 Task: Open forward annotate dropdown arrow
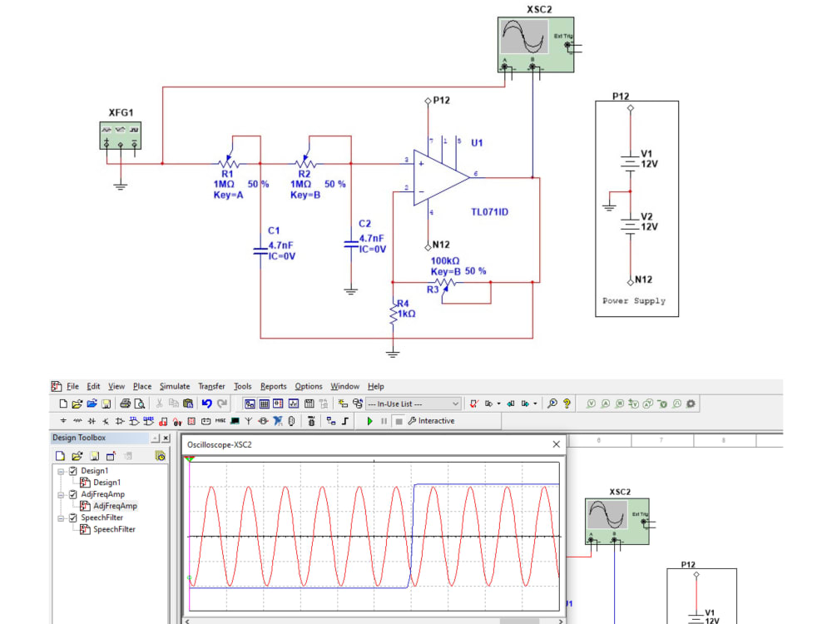coord(535,404)
